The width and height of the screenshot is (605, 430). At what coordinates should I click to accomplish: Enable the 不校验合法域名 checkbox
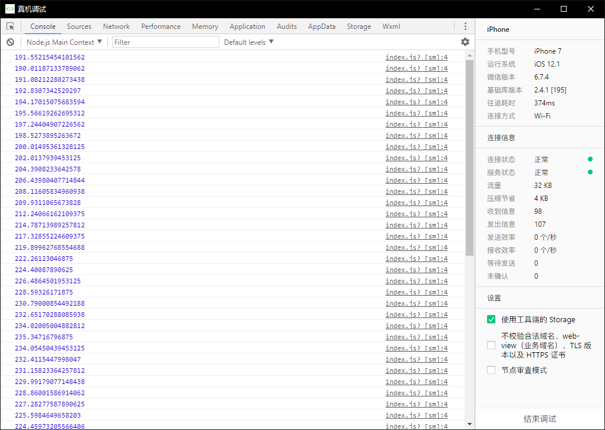point(491,346)
